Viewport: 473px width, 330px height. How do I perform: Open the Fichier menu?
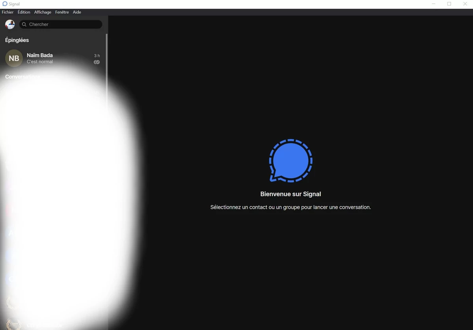(7, 12)
